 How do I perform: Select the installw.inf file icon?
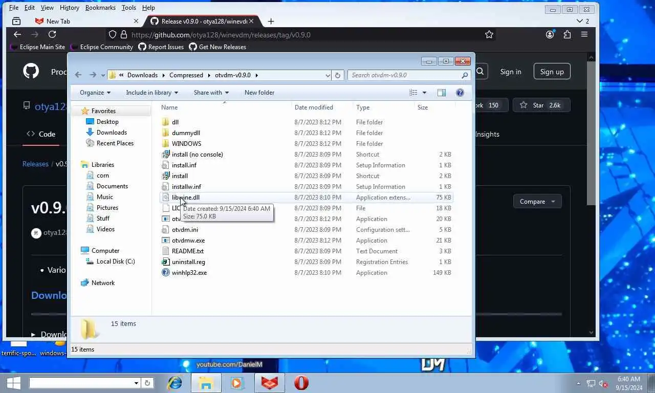165,187
